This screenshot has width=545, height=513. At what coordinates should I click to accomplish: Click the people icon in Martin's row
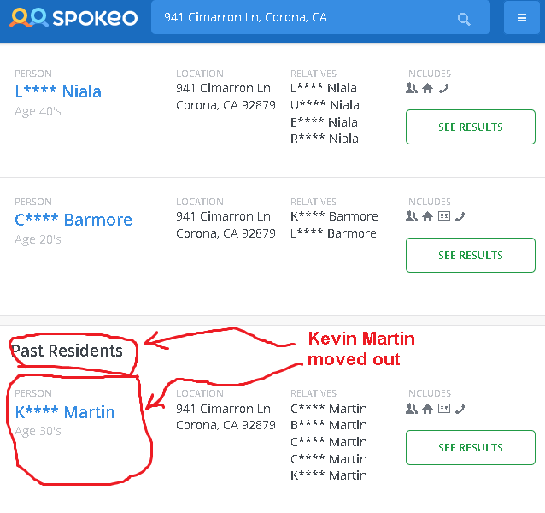(412, 409)
